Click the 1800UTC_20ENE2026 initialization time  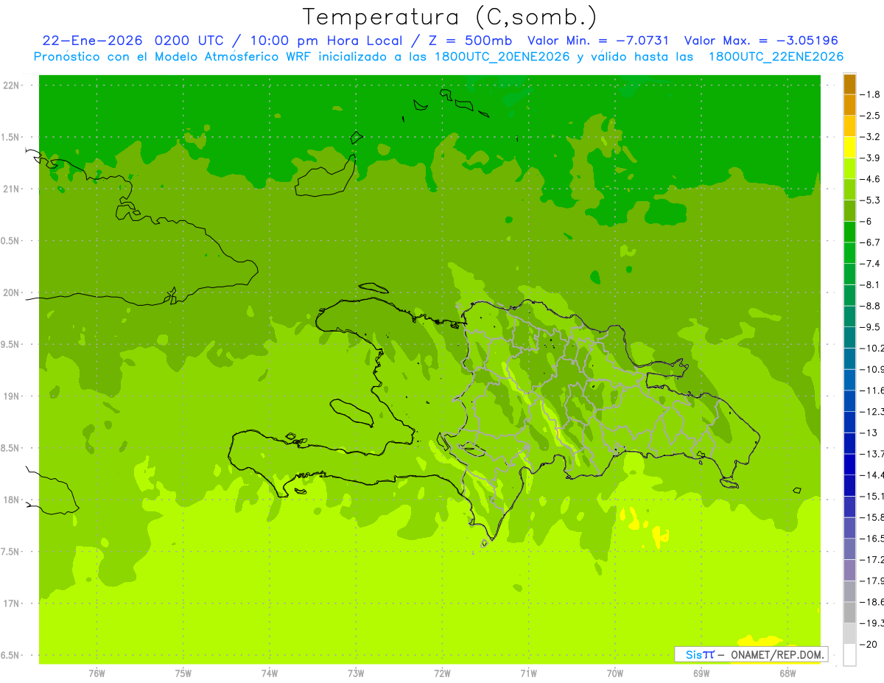502,57
